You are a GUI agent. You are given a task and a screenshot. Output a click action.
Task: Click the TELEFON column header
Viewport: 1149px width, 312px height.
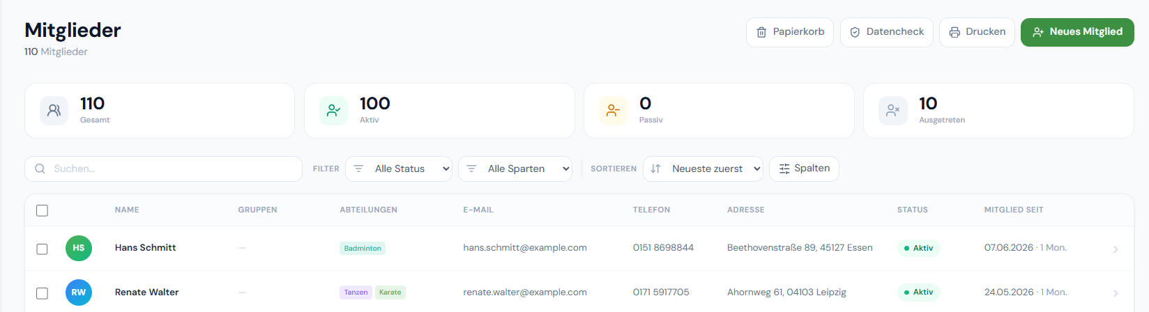click(651, 210)
